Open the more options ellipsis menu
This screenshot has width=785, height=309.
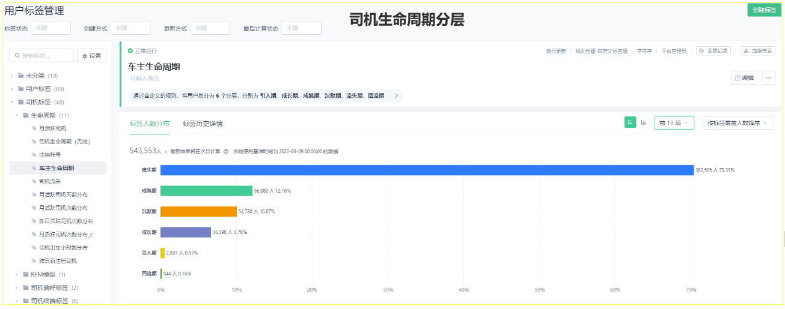click(768, 78)
